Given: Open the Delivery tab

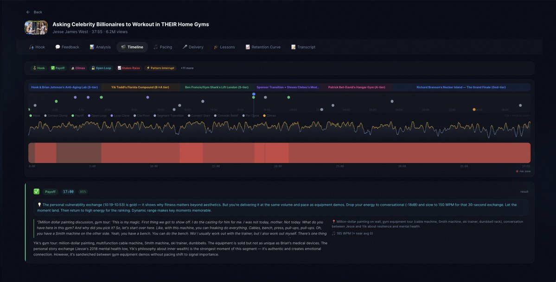Looking at the screenshot, I should [x=193, y=47].
